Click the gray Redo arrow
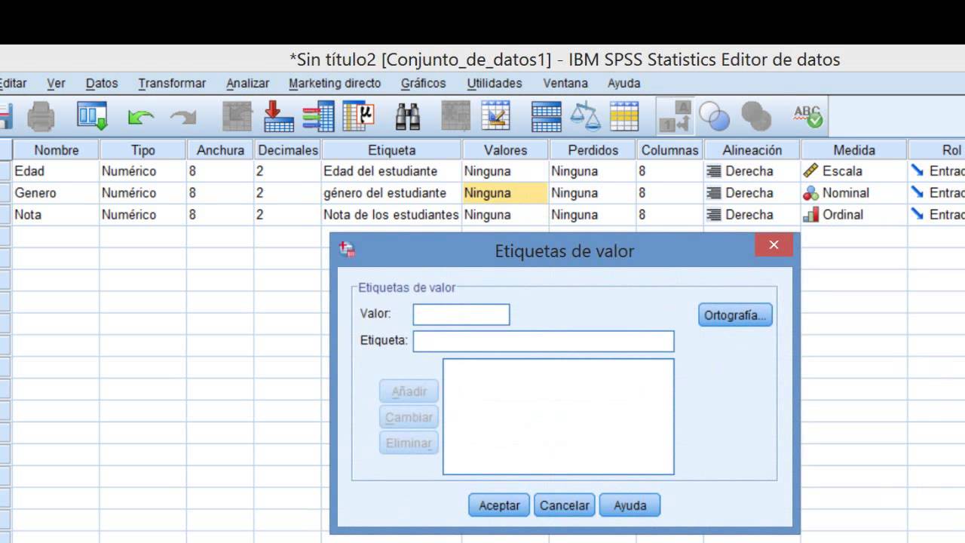Viewport: 965px width, 543px height. [182, 117]
